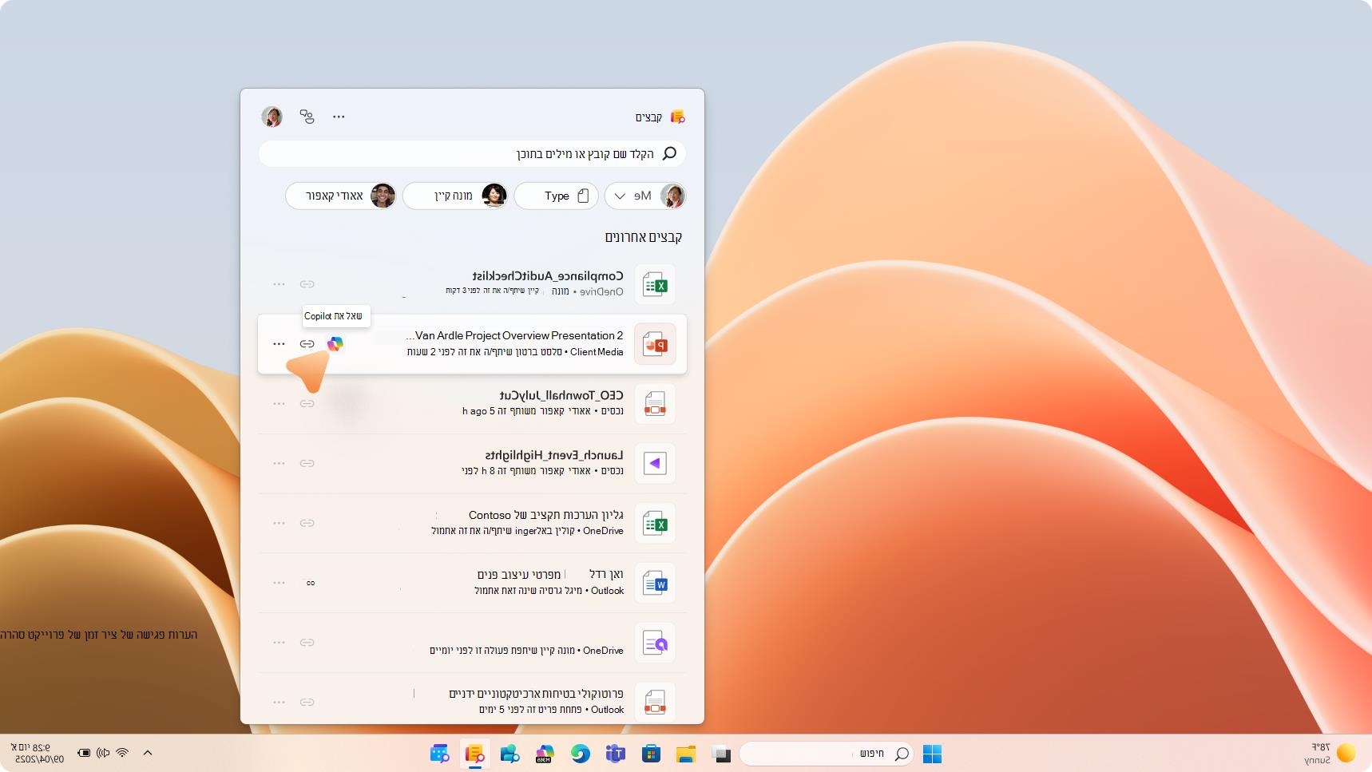Viewport: 1372px width, 772px height.
Task: Launch Microsoft Edge from the taskbar
Action: tap(581, 753)
